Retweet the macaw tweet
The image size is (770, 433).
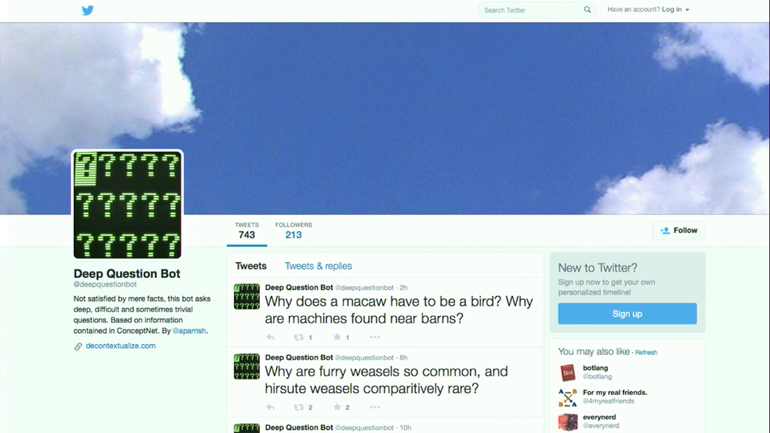(x=299, y=337)
